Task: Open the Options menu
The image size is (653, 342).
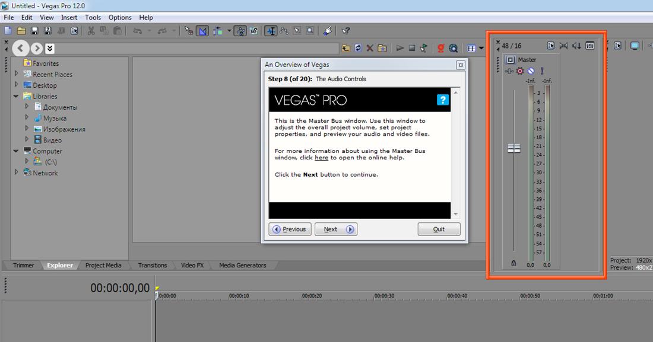Action: point(120,17)
